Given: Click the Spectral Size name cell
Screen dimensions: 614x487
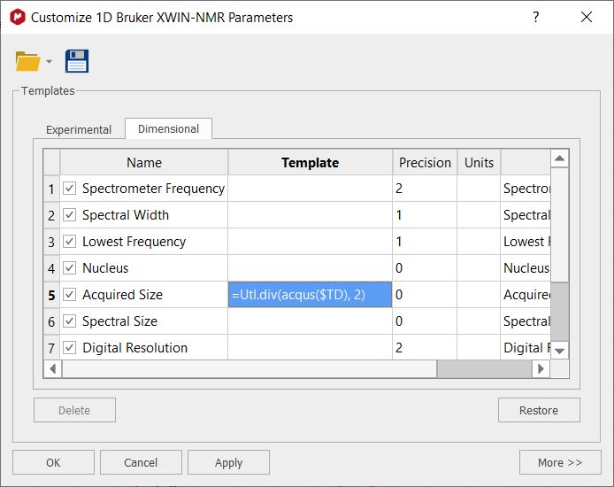Looking at the screenshot, I should coord(144,321).
